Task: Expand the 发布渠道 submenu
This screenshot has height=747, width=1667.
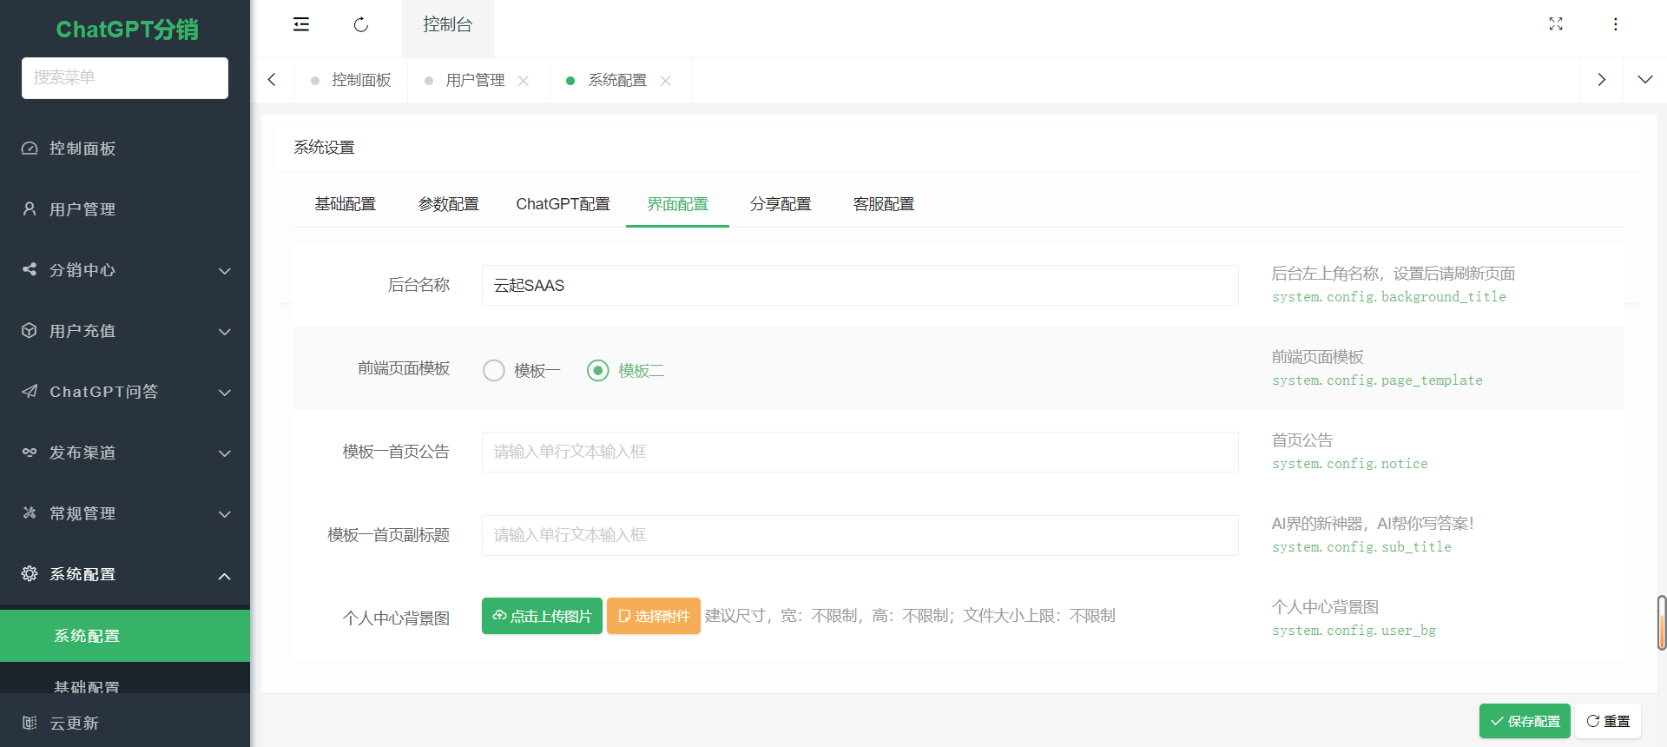Action: (x=225, y=453)
